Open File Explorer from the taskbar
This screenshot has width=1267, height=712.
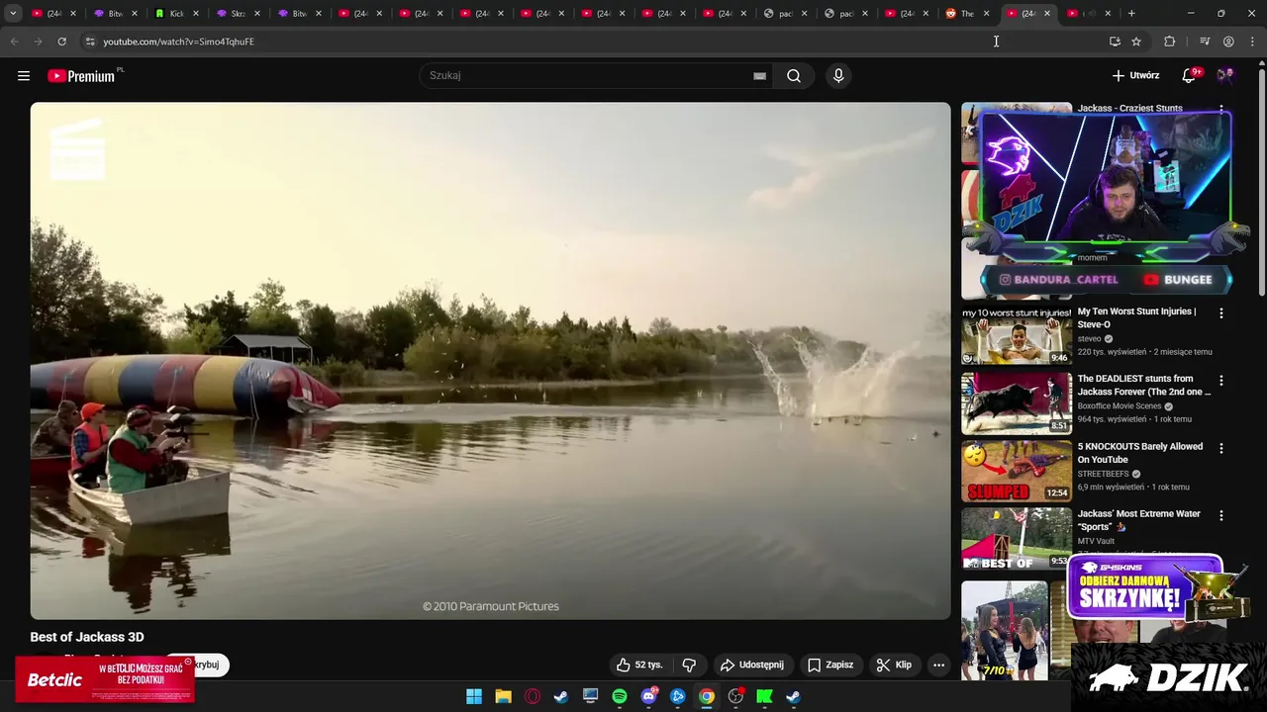[503, 696]
